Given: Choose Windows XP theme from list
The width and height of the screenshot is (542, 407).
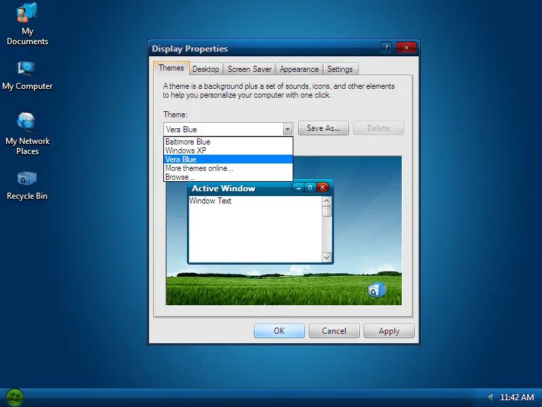Looking at the screenshot, I should (x=228, y=151).
